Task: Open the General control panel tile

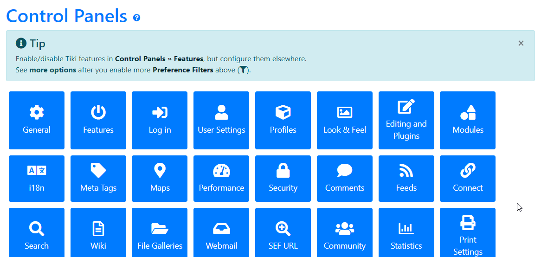Action: tap(37, 121)
